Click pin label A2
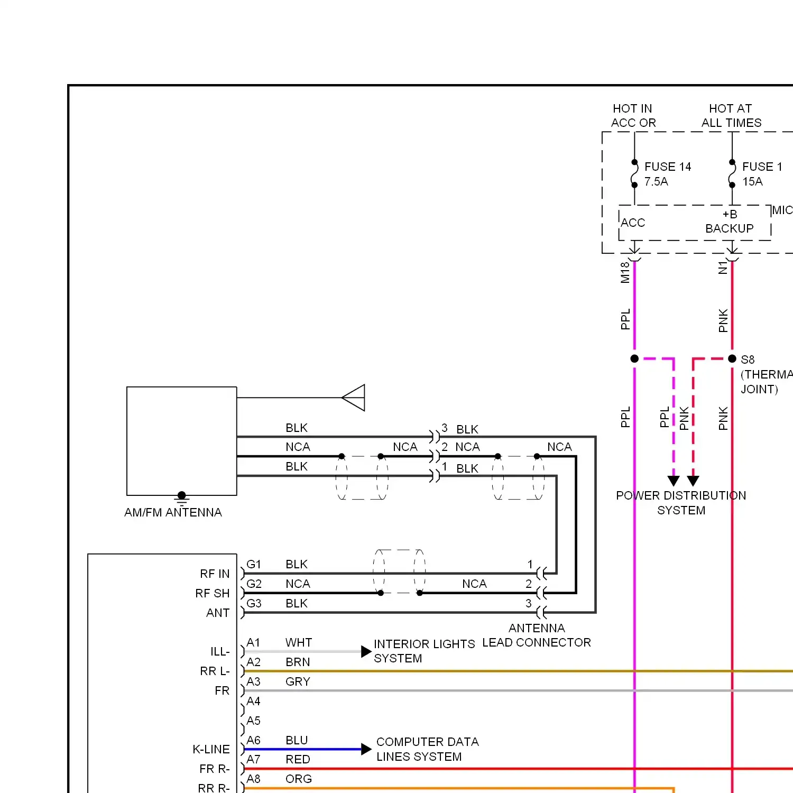This screenshot has width=793, height=793. point(253,662)
